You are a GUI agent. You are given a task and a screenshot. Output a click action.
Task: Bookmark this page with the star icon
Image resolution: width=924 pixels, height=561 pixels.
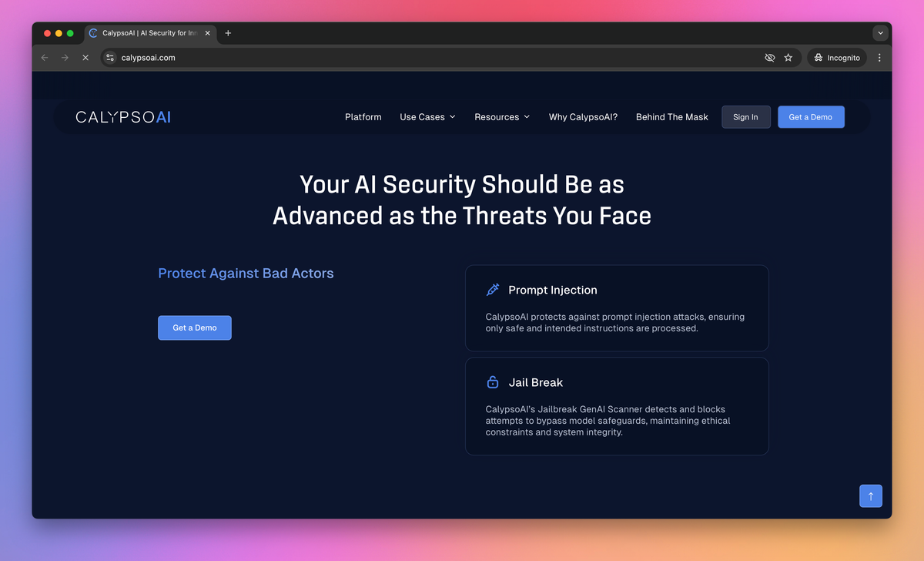click(x=788, y=58)
